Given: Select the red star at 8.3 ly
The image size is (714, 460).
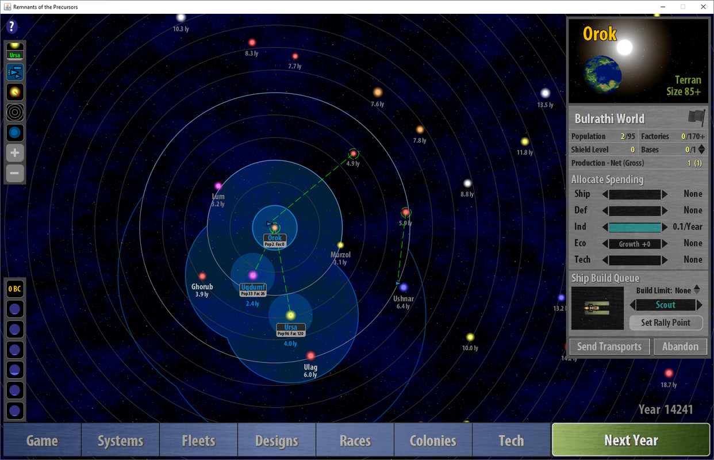Looking at the screenshot, I should (x=251, y=43).
